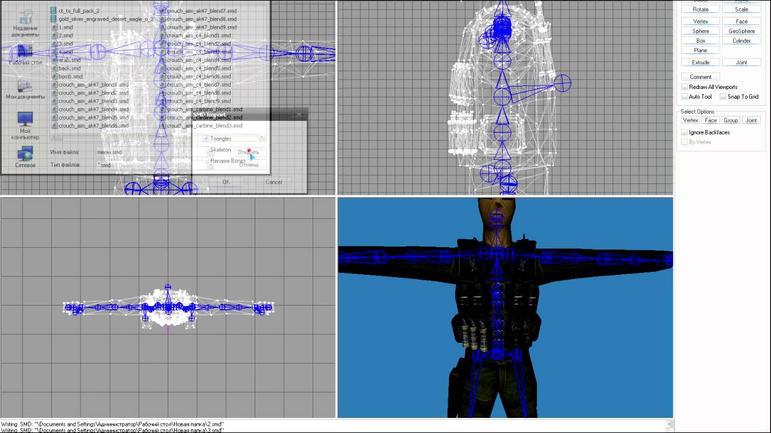
Task: Set Select Options mode to Face
Action: click(711, 120)
